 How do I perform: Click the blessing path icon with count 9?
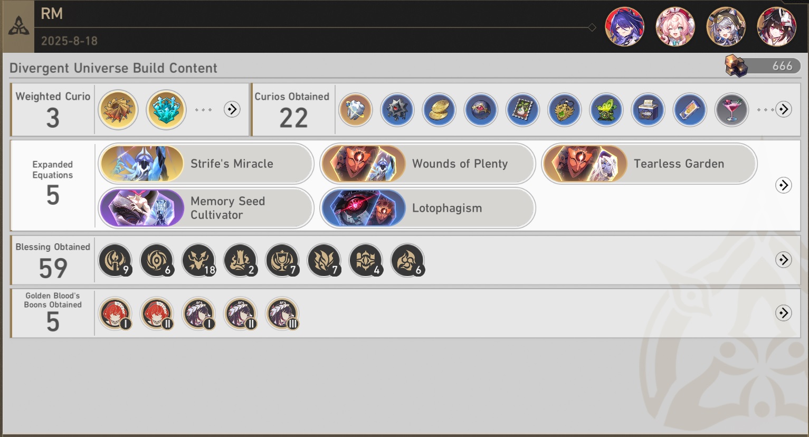(115, 260)
